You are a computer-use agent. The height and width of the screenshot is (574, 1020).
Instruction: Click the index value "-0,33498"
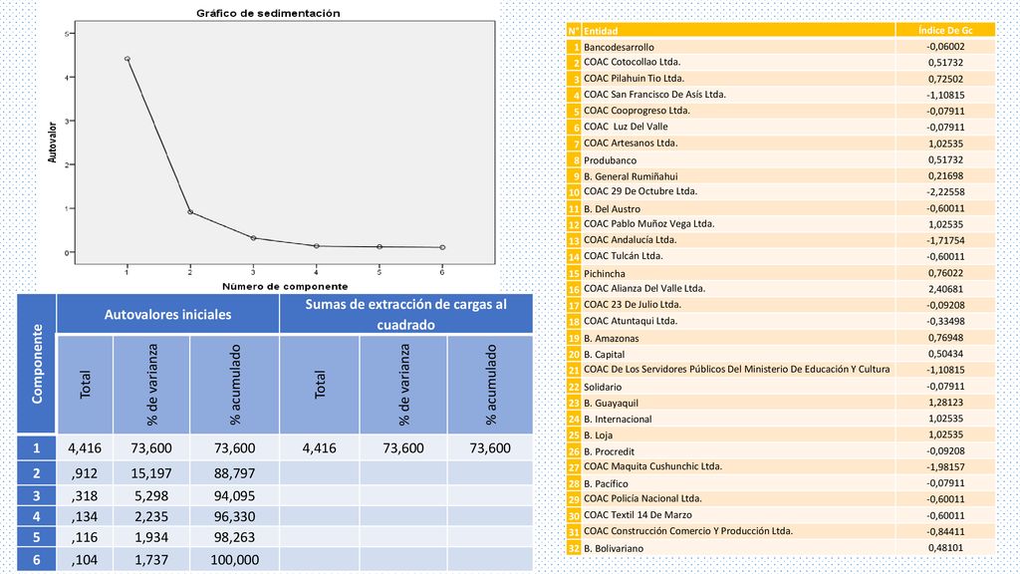click(945, 321)
